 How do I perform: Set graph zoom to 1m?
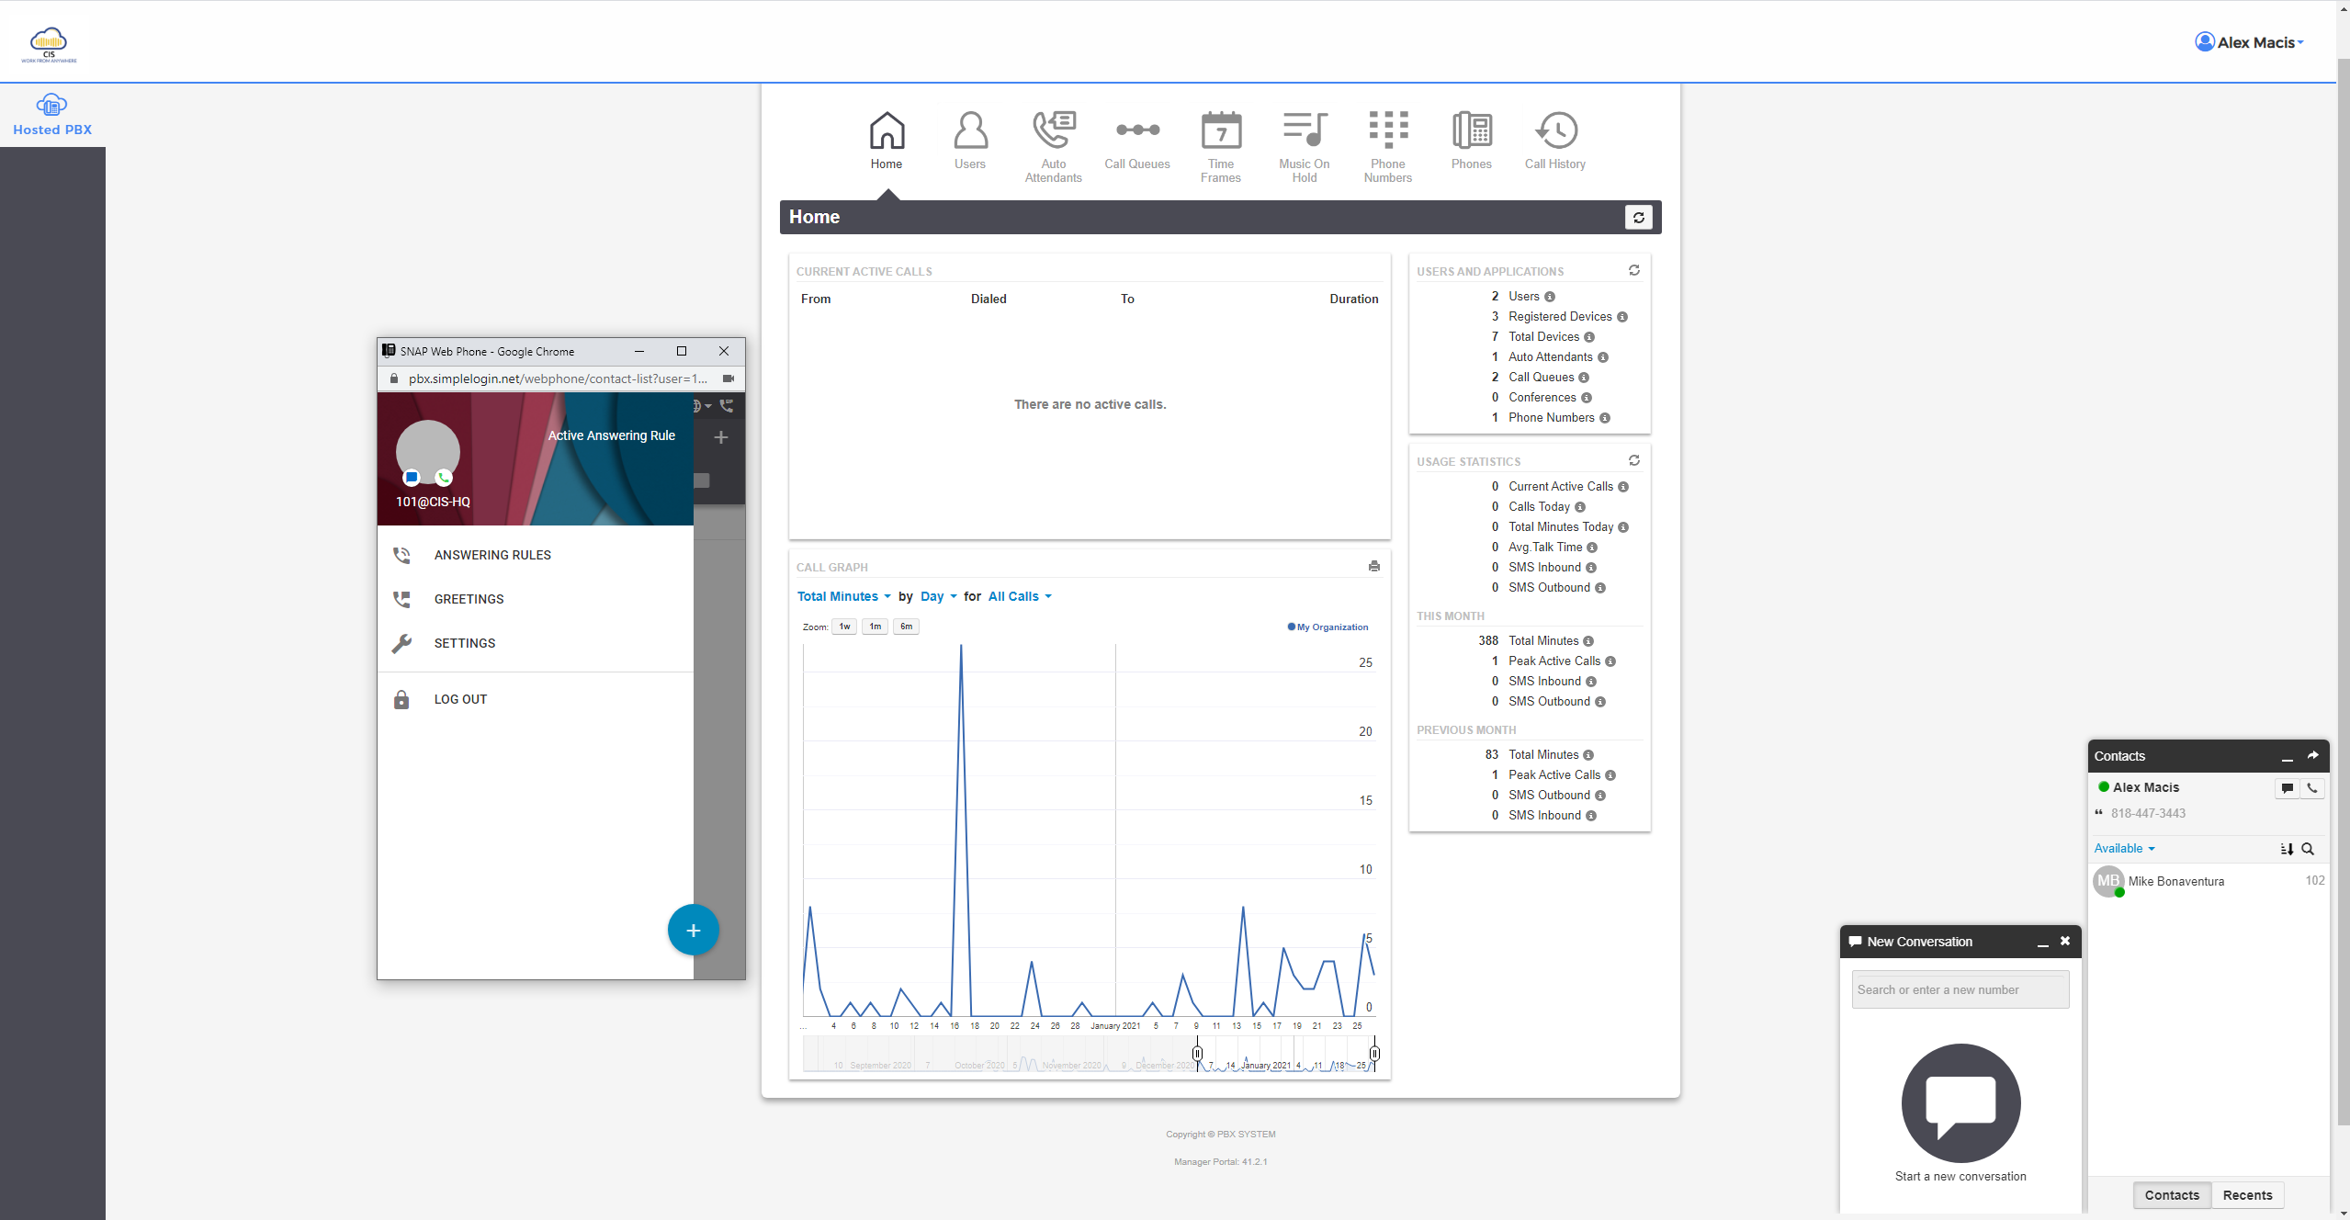(875, 627)
